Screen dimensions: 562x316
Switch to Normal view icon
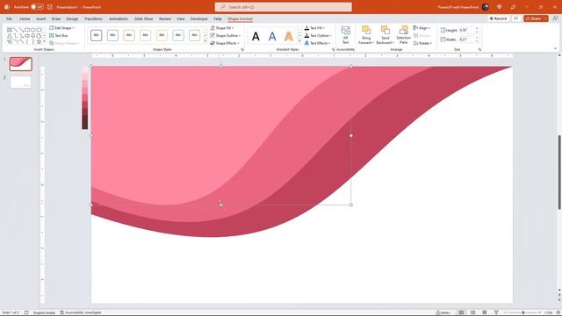(x=461, y=312)
